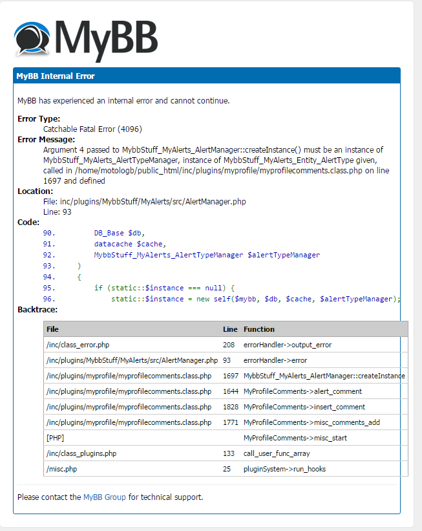Viewport: 422px width, 531px height.
Task: Click the 'Line' column header in Backtrace
Action: tap(230, 329)
